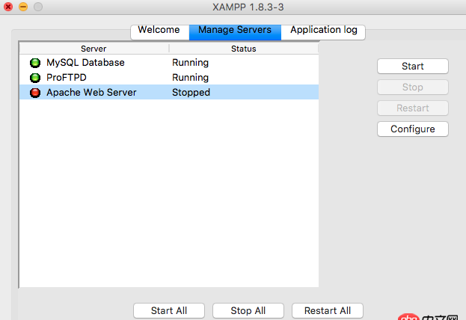
Task: Open the Application log tab
Action: tap(323, 31)
